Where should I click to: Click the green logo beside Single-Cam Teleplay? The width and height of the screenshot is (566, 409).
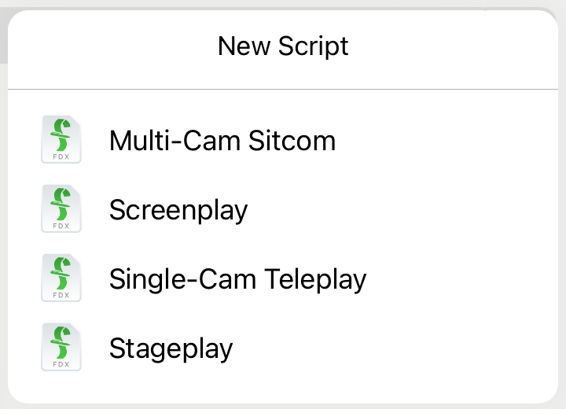pos(61,274)
